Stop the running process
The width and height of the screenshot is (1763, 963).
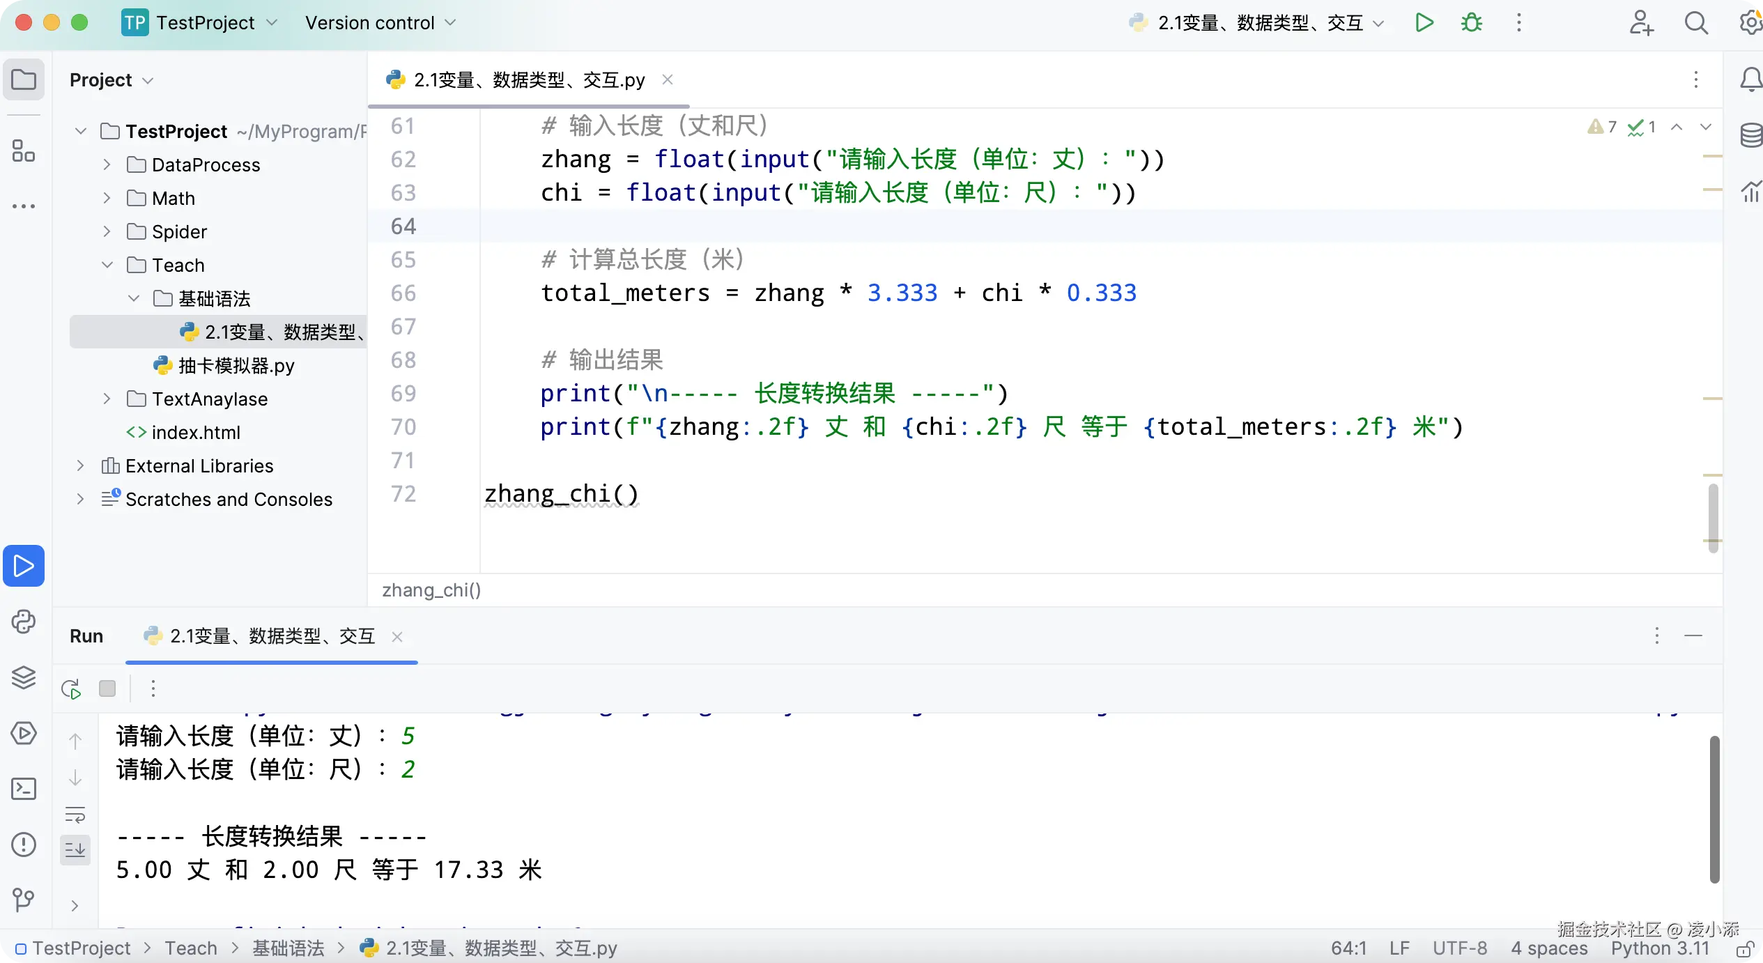(x=107, y=689)
